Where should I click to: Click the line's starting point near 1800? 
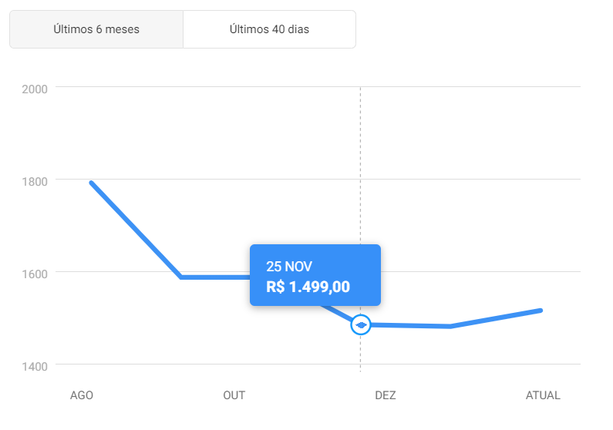coord(91,183)
